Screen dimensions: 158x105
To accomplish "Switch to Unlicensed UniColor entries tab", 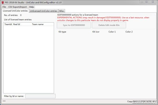I will tap(43, 11).
